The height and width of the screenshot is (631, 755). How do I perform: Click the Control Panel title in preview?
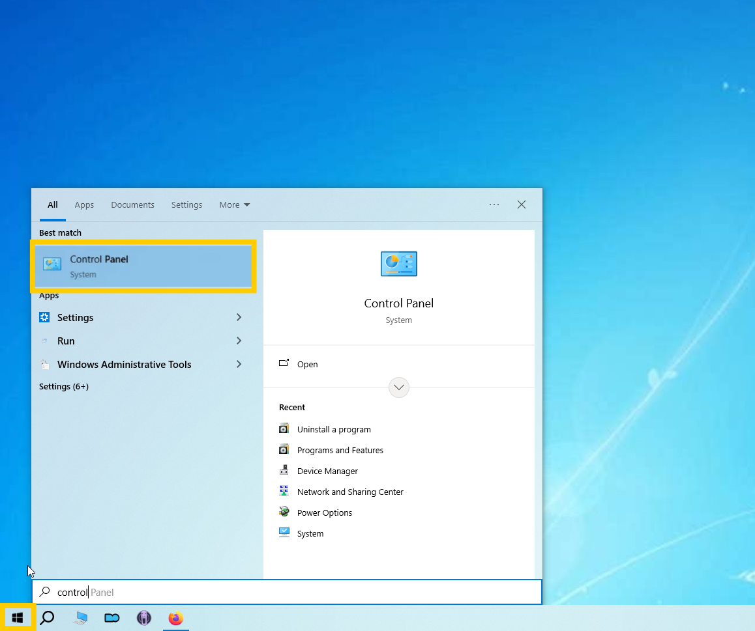(398, 303)
